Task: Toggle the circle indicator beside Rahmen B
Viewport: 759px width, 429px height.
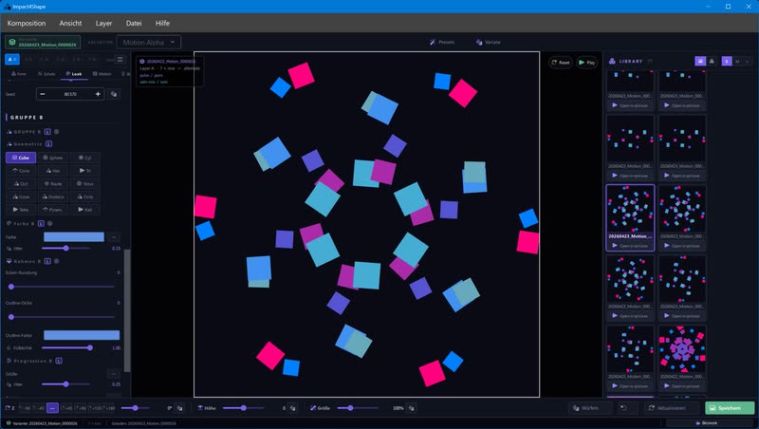Action: (57, 261)
